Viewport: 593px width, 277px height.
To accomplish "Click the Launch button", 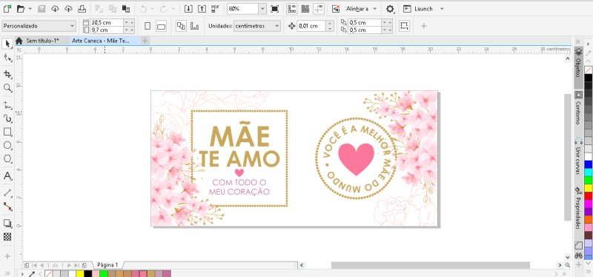I will coord(418,8).
